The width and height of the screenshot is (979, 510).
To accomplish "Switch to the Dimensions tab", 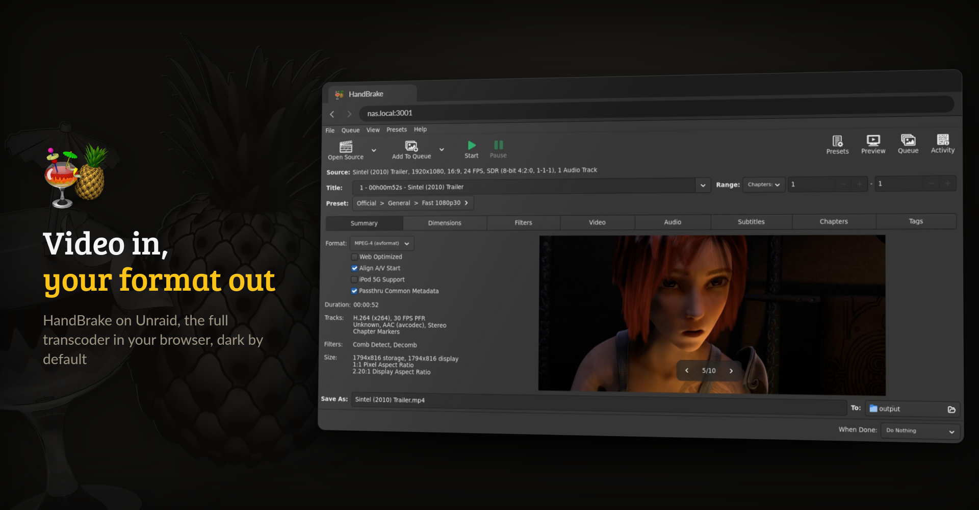I will [x=445, y=223].
